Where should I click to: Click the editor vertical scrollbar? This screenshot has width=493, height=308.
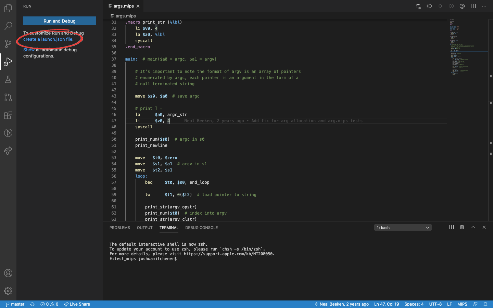click(x=491, y=120)
